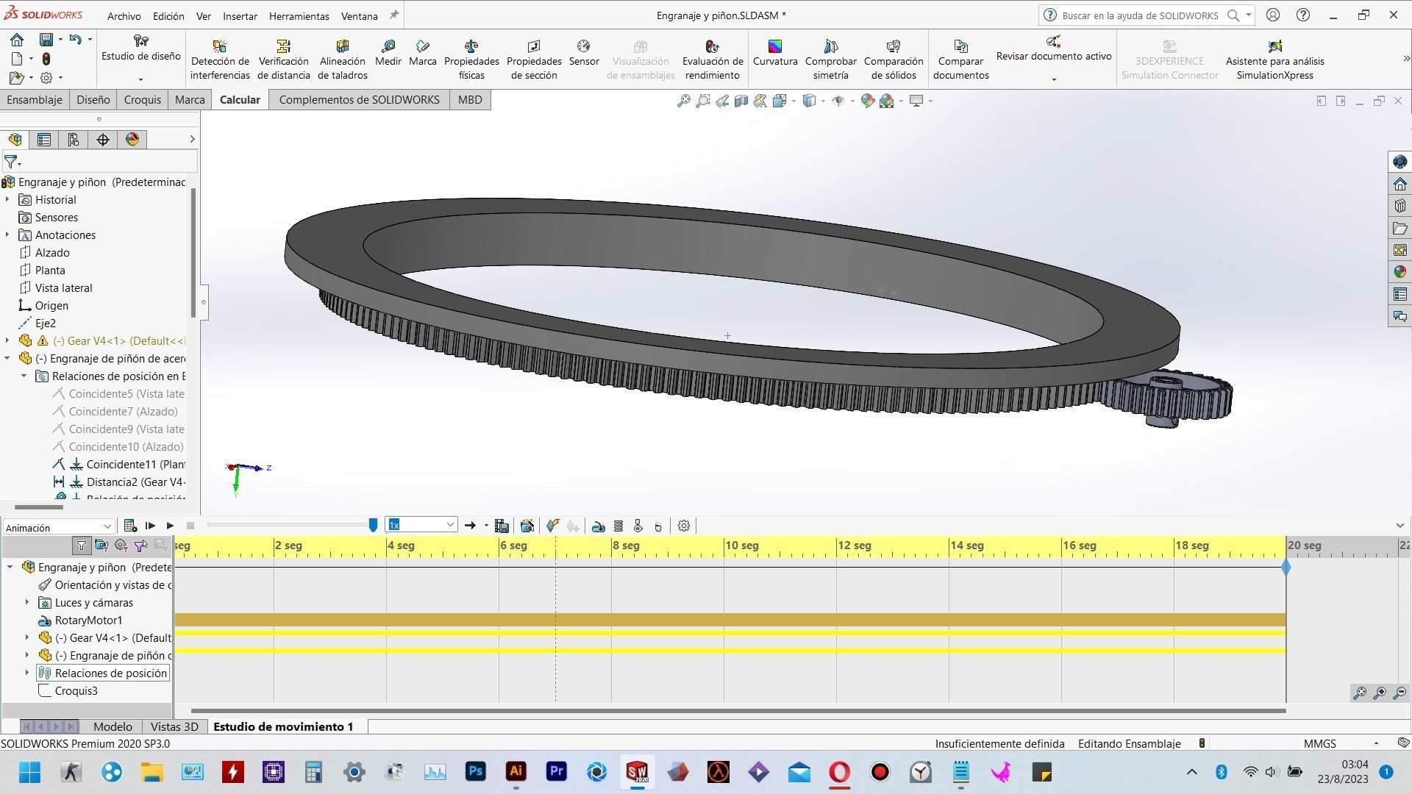Image resolution: width=1412 pixels, height=794 pixels.
Task: Open Propiedades físicas tool
Action: [x=471, y=60]
